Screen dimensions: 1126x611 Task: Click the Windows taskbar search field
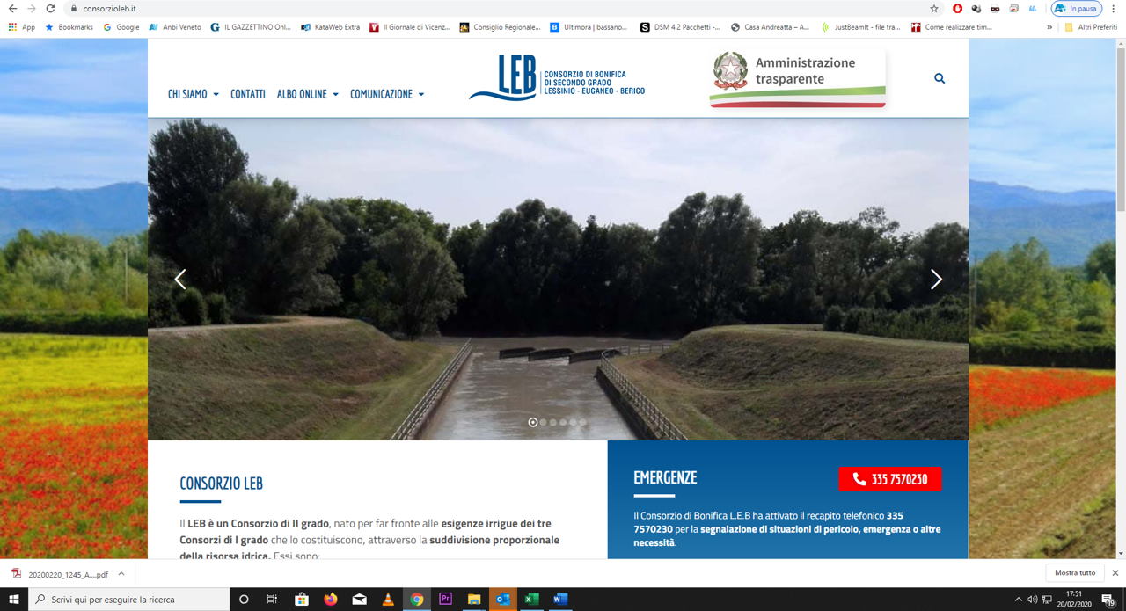click(130, 600)
